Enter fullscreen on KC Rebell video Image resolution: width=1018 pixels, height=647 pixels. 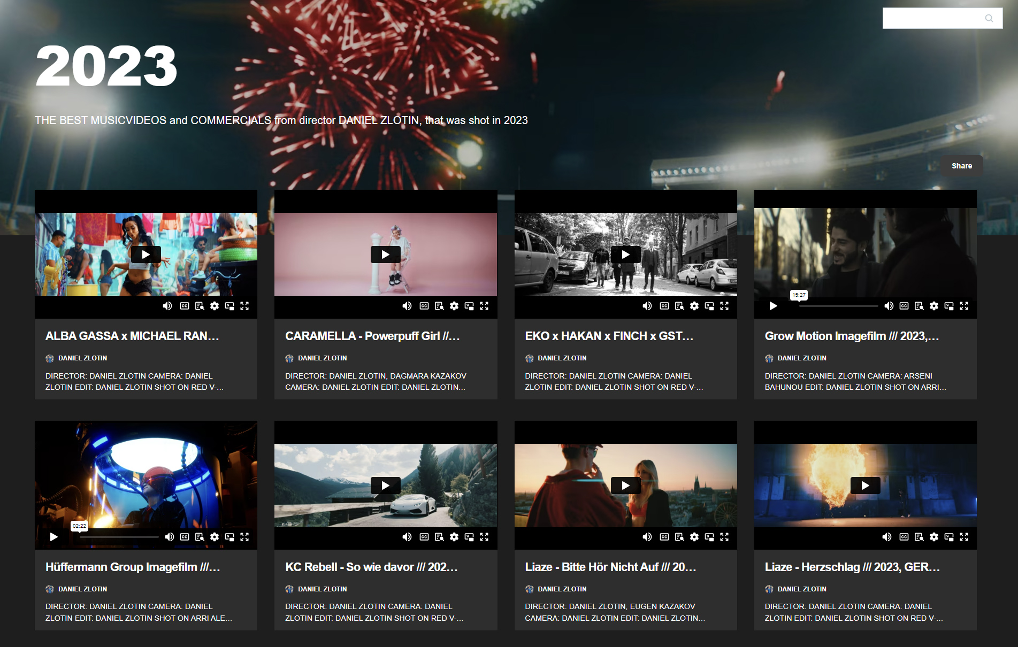484,537
